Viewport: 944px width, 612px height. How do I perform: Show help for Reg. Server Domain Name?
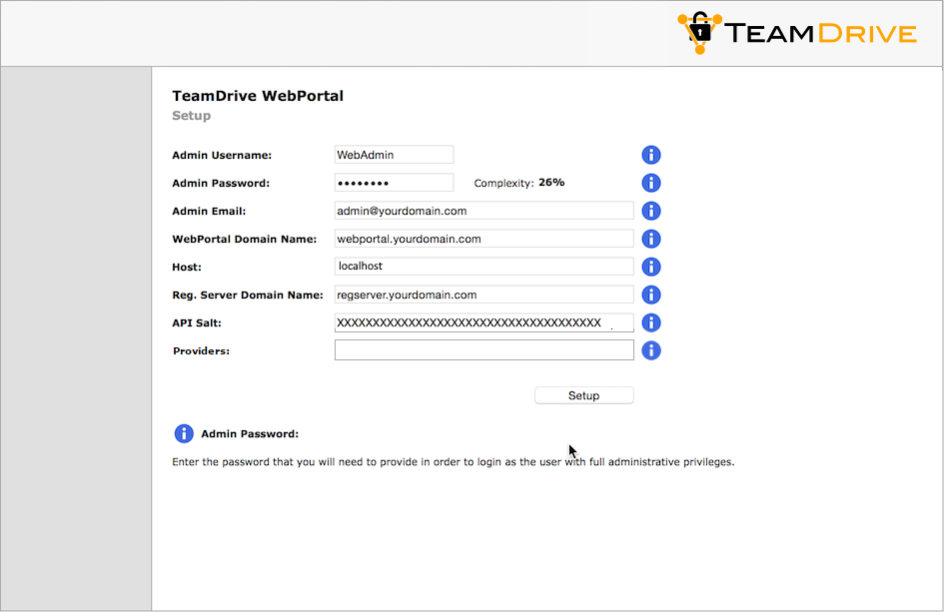pos(650,295)
